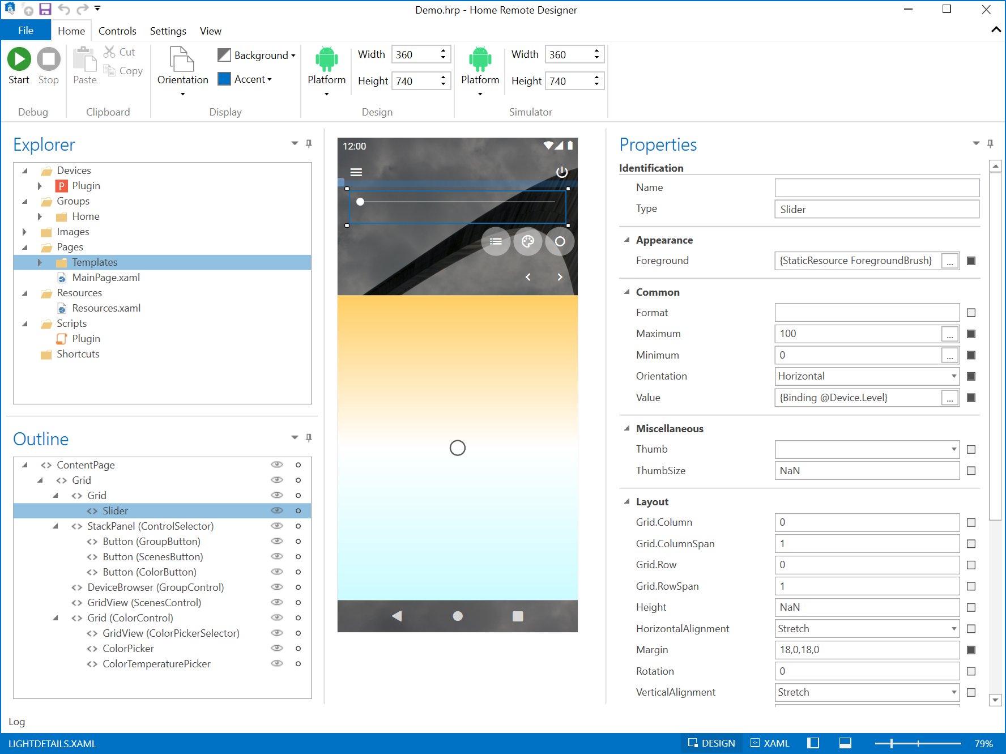Click the Accent color swatch
Viewport: 1006px width, 754px height.
point(224,79)
